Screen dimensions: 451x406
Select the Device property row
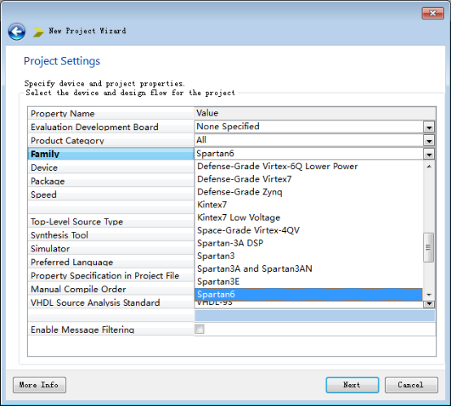point(111,168)
